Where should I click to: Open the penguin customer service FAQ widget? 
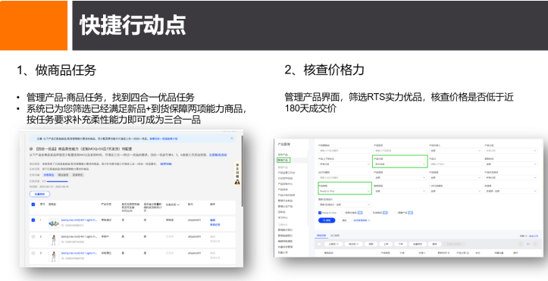click(237, 174)
